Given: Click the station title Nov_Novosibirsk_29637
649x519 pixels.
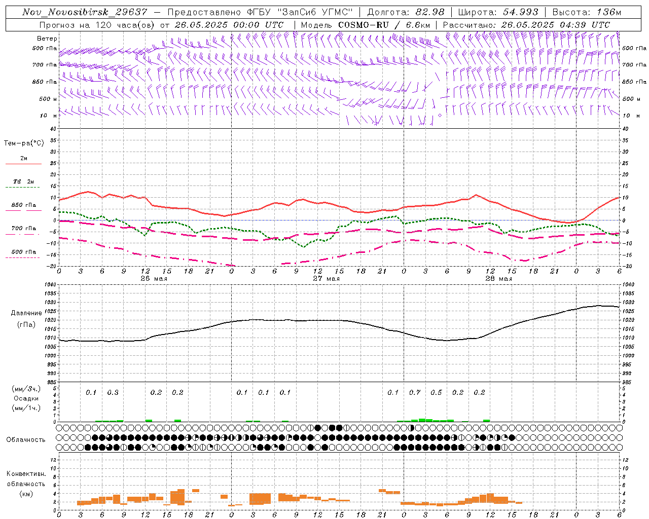Looking at the screenshot, I should pos(85,12).
